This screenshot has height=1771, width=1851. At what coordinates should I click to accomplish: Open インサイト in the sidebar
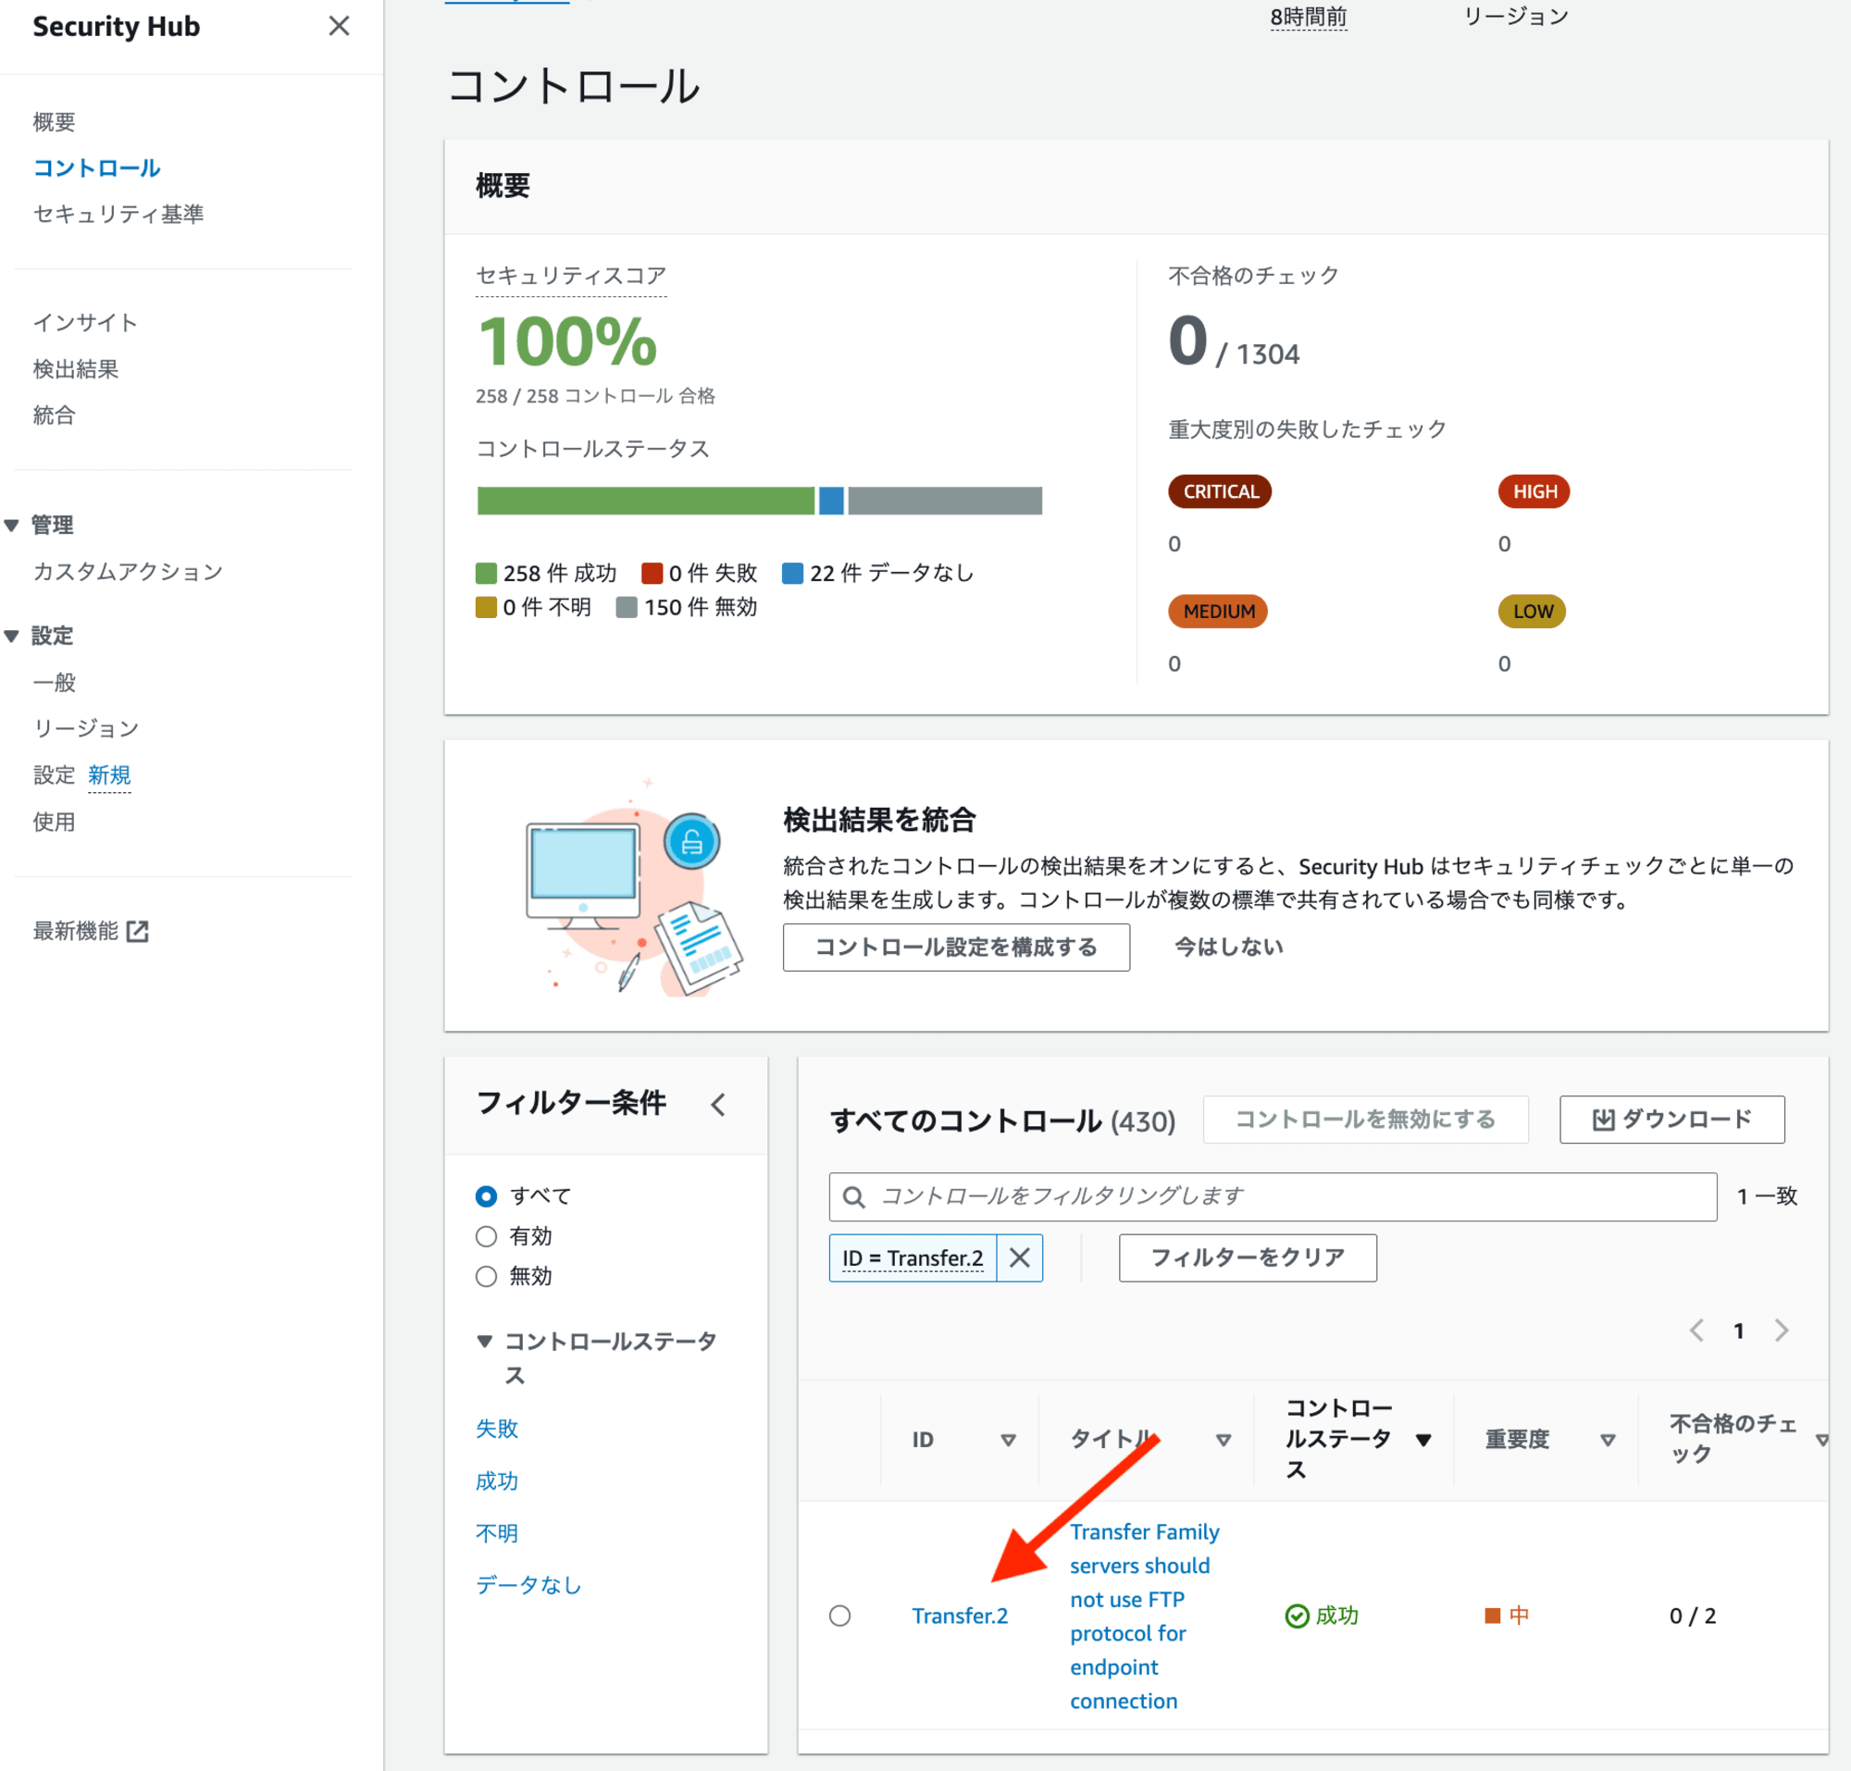(85, 323)
